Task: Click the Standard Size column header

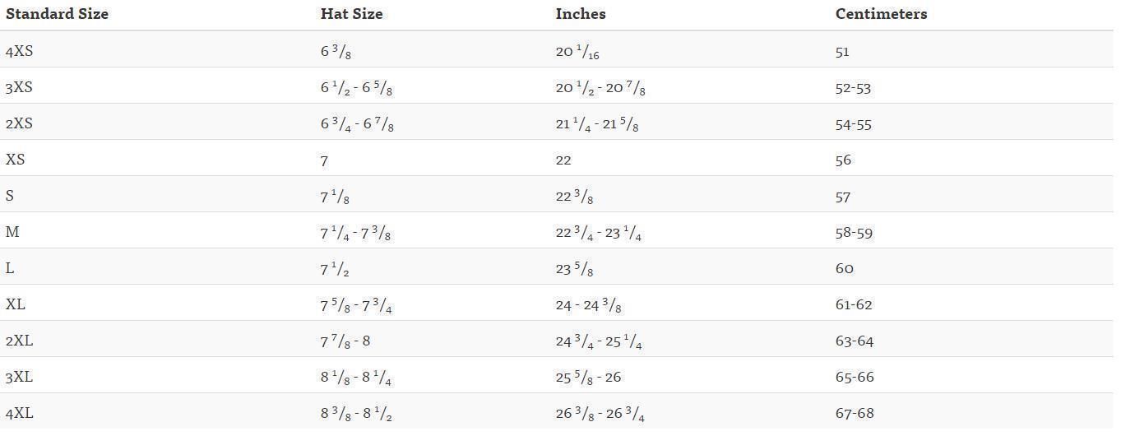Action: (57, 14)
